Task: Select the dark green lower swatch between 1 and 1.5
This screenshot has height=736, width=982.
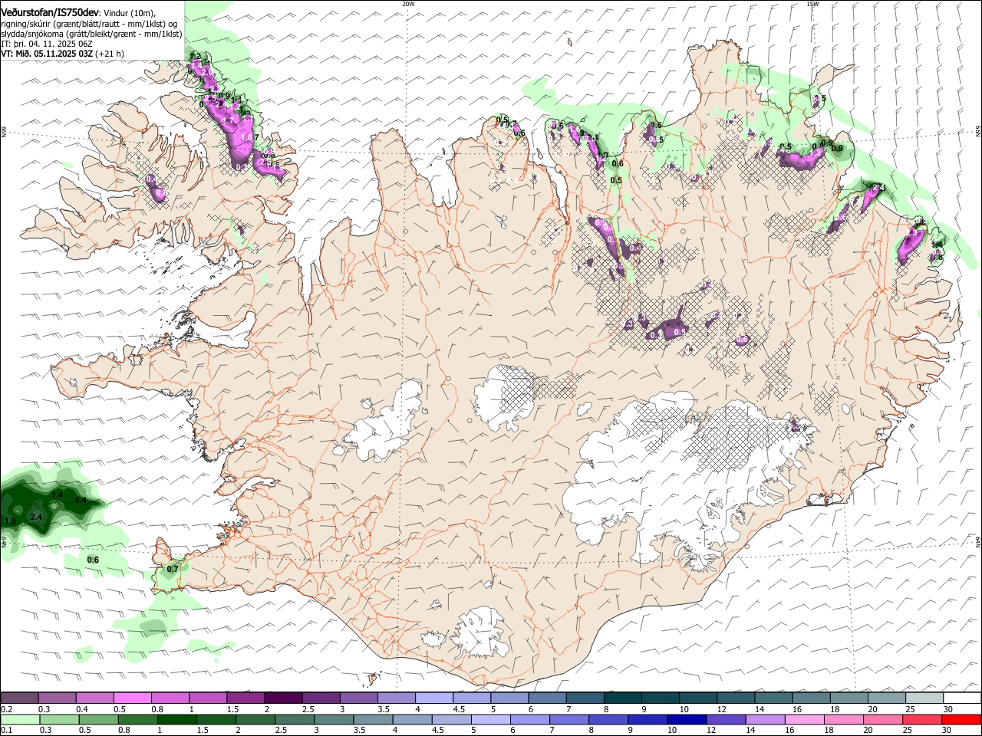Action: point(176,719)
